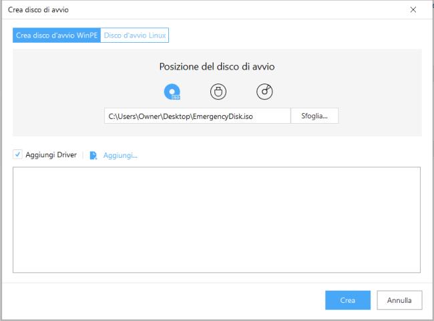
Task: Click the add driver file icon
Action: (93, 155)
